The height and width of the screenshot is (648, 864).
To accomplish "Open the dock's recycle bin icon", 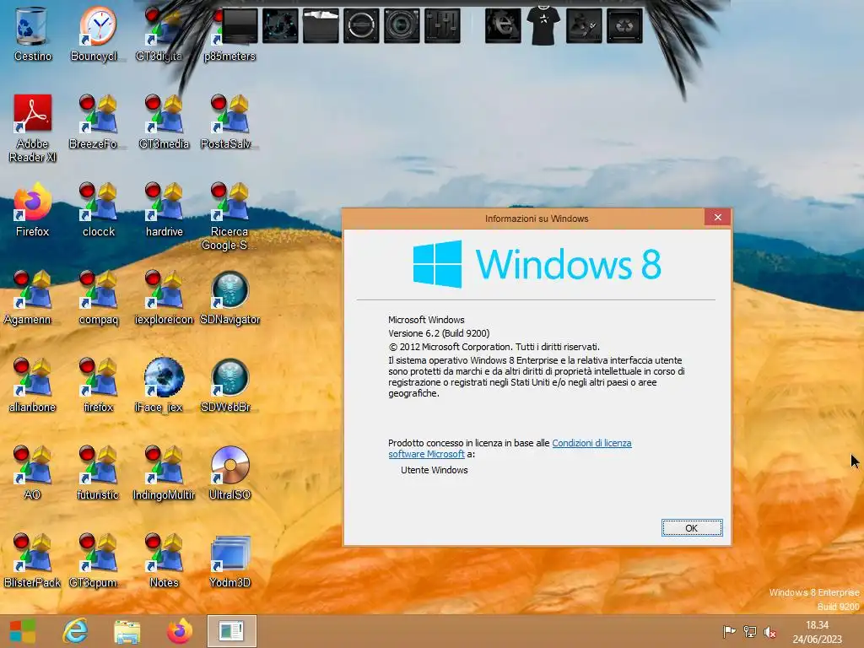I will 624,25.
